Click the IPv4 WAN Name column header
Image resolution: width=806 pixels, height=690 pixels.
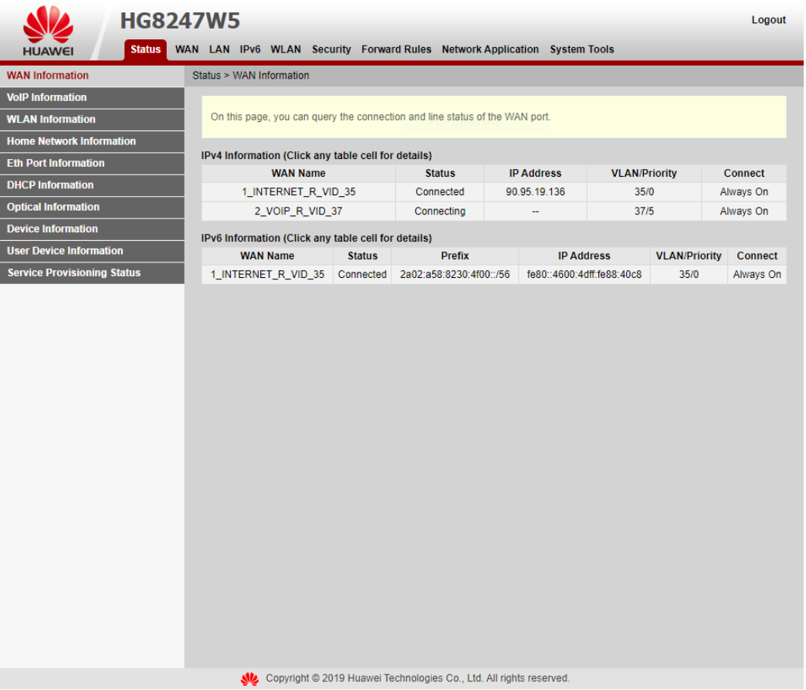(x=298, y=173)
